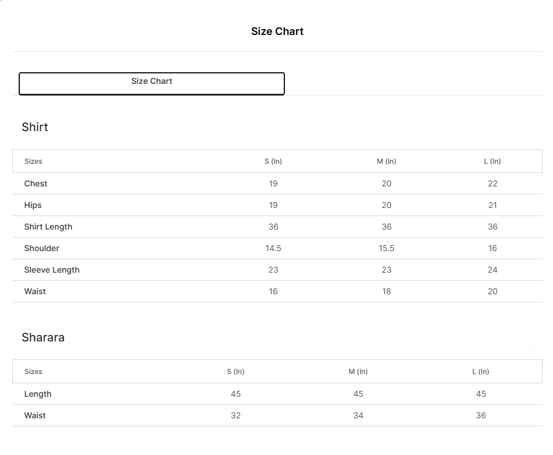The image size is (553, 455).
Task: Click the Sharara S (In) column header
Action: (x=235, y=372)
